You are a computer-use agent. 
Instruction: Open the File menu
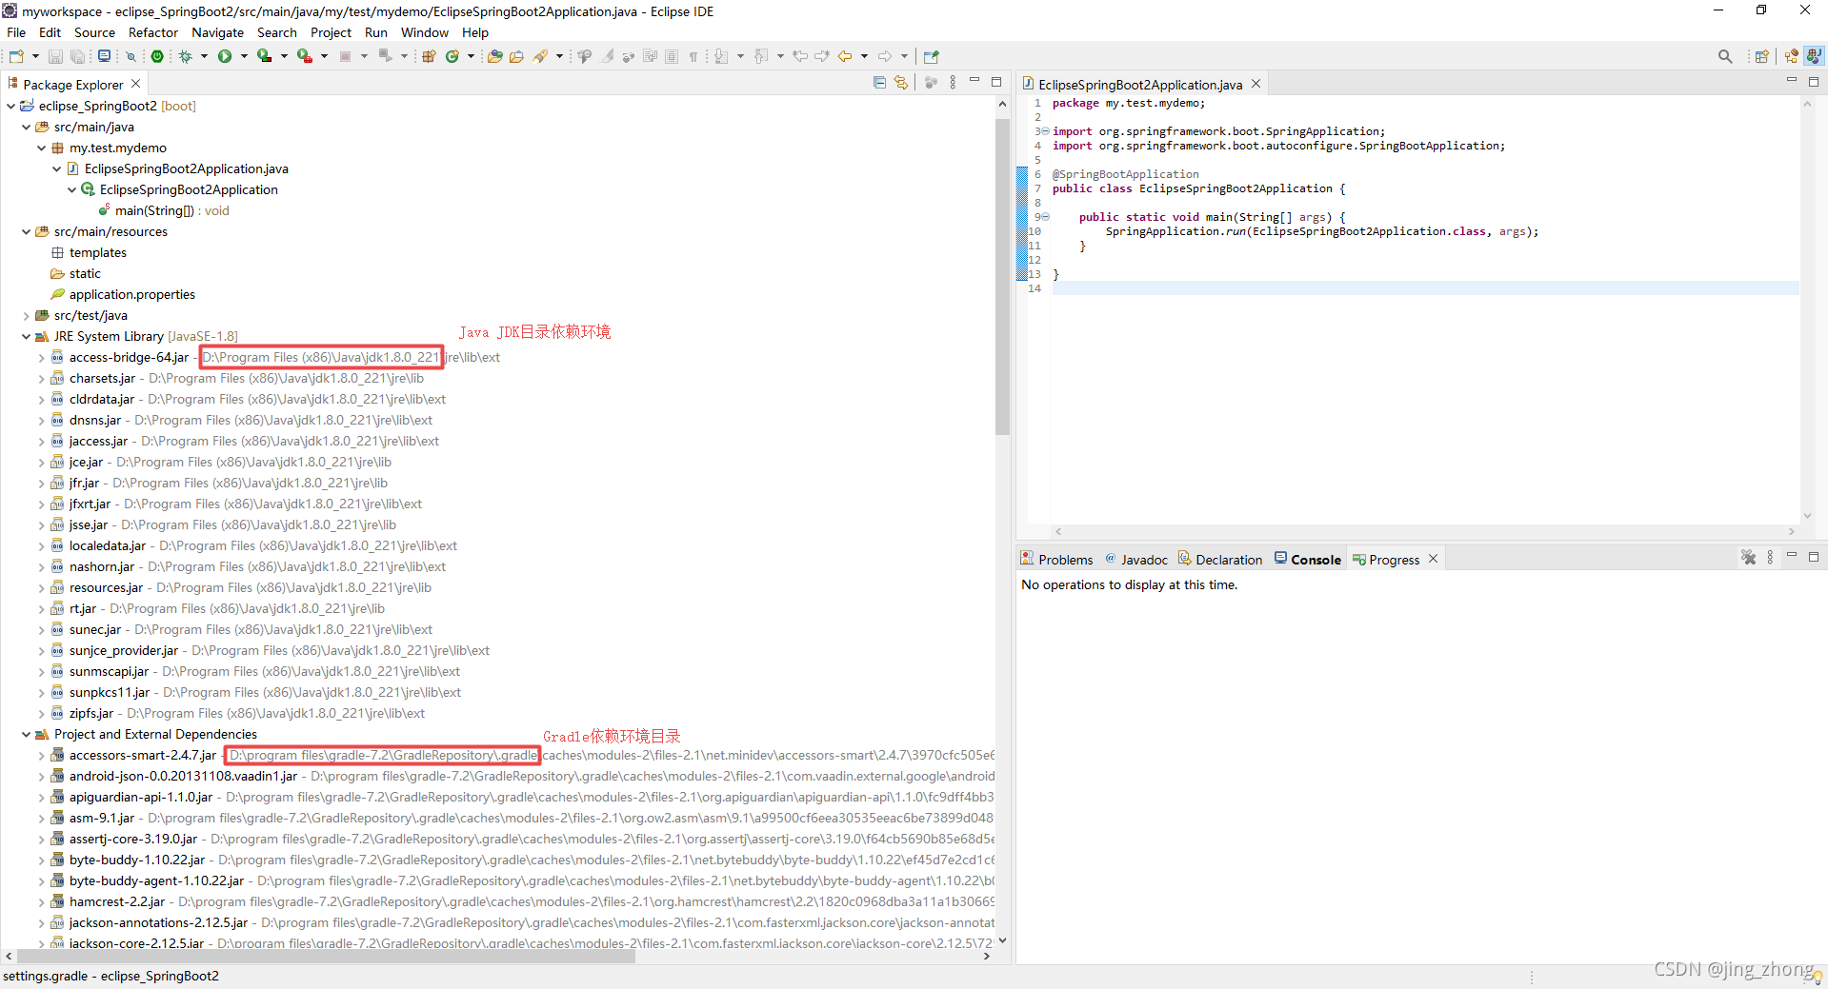tap(16, 32)
